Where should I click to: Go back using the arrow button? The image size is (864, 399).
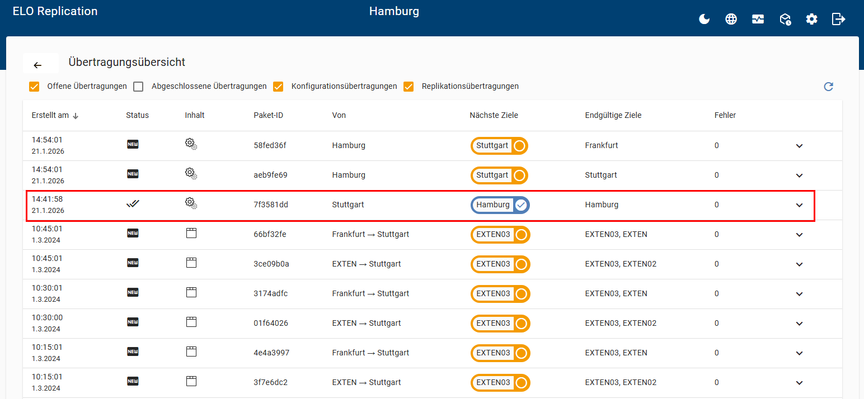(x=38, y=65)
